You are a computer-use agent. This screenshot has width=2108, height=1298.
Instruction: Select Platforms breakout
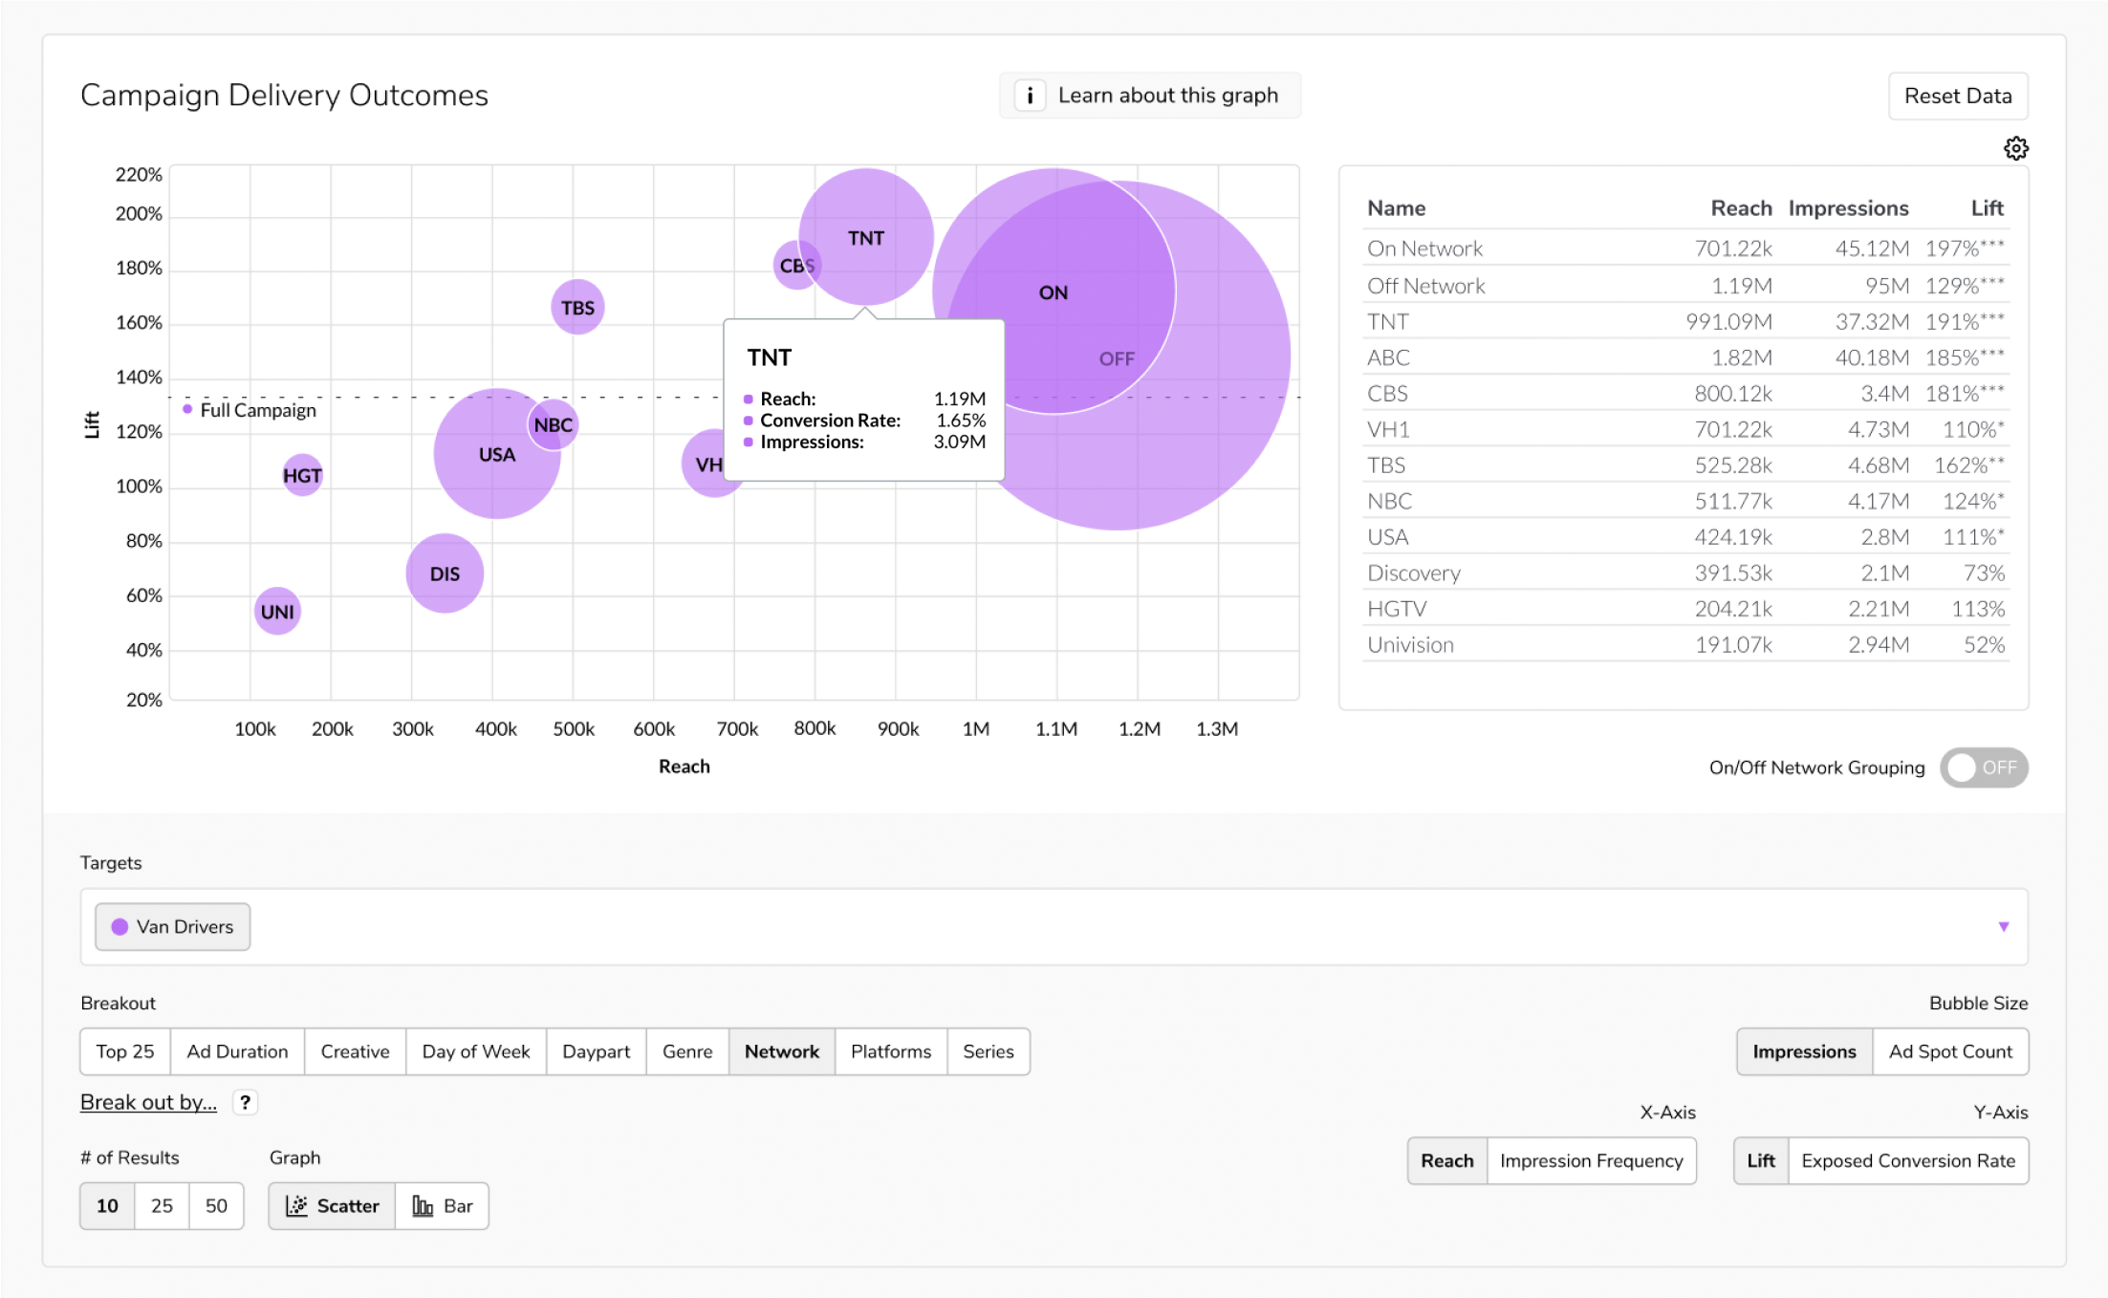[x=891, y=1051]
